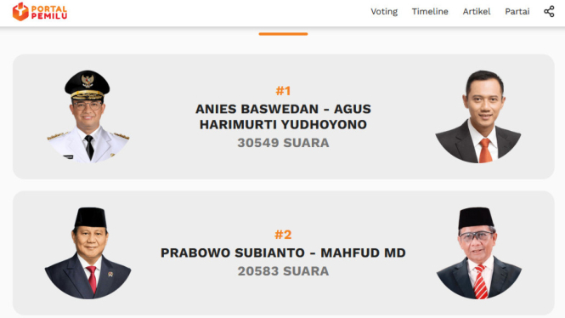Image resolution: width=565 pixels, height=318 pixels.
Task: Click the share icon in the header
Action: pyautogui.click(x=549, y=12)
